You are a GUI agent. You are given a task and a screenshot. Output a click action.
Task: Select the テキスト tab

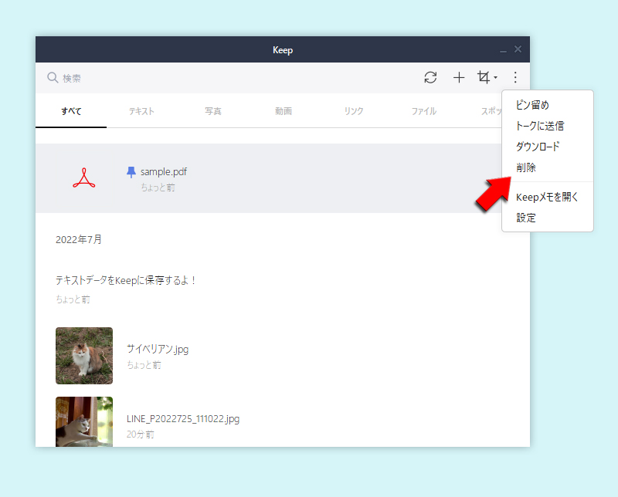coord(141,110)
